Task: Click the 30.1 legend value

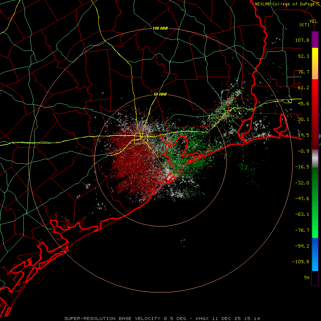Action: (304, 119)
